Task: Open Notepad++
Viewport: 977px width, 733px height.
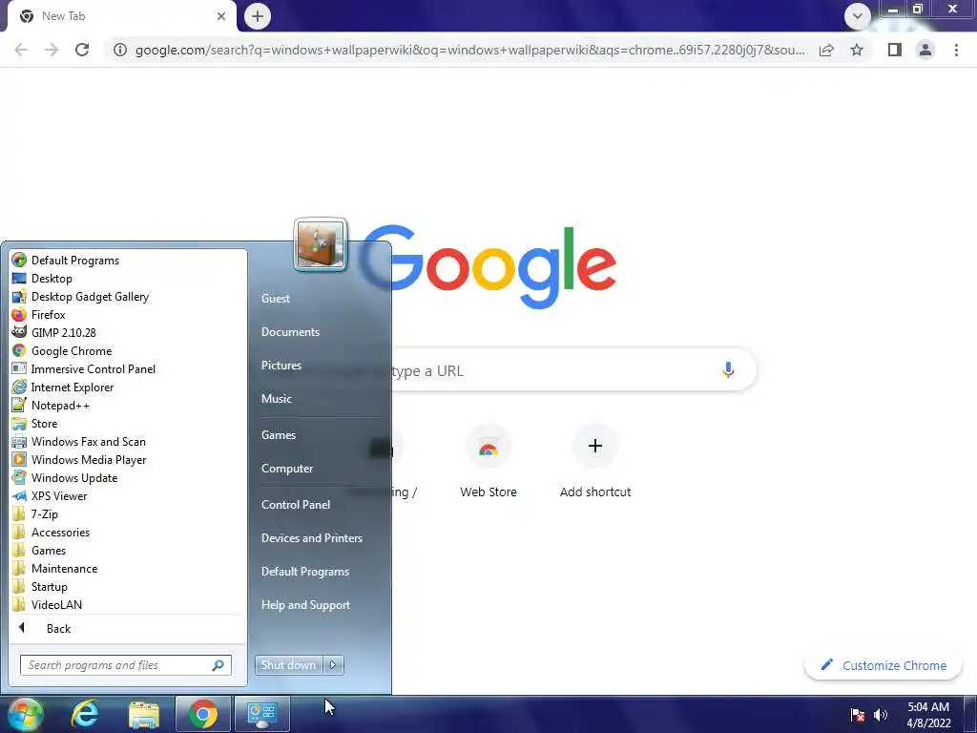Action: pyautogui.click(x=60, y=405)
